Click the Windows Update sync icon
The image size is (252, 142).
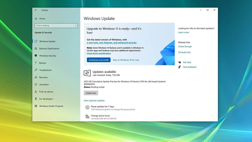click(36, 41)
